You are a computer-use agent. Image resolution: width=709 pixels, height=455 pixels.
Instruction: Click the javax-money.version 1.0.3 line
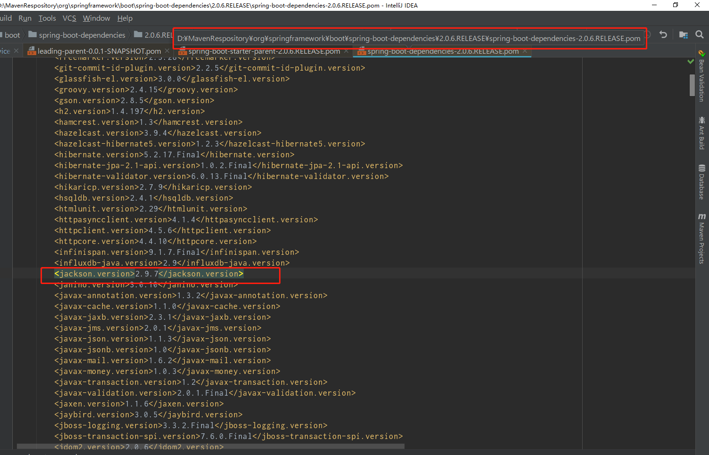coord(167,371)
